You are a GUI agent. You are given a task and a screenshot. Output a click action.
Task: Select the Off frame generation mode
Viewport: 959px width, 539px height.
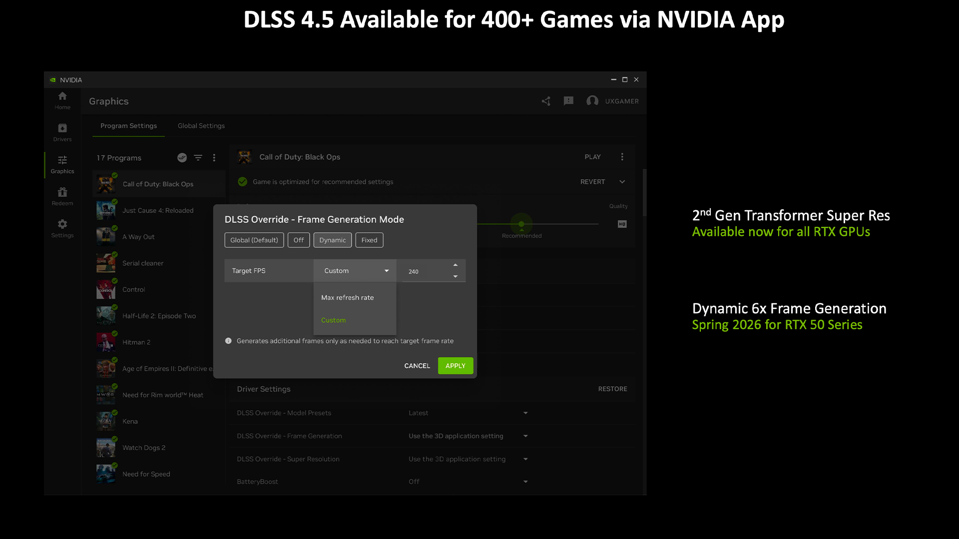(x=298, y=240)
